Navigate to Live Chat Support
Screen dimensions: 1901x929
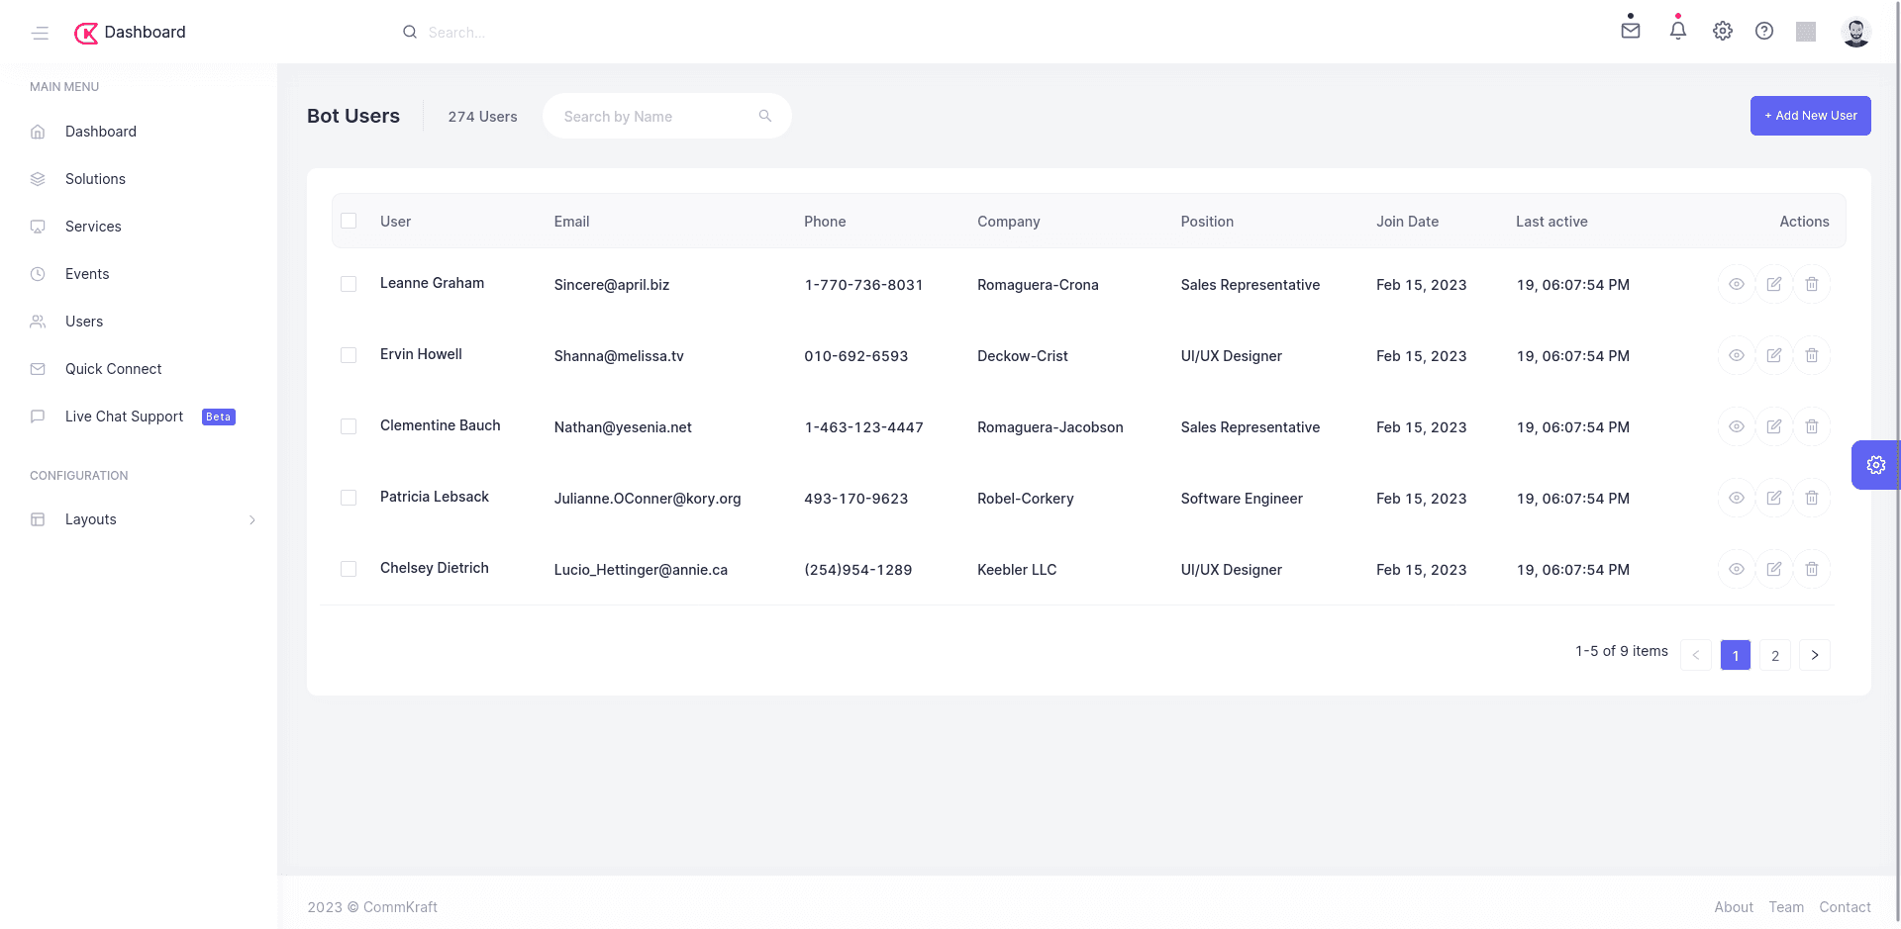(x=124, y=417)
